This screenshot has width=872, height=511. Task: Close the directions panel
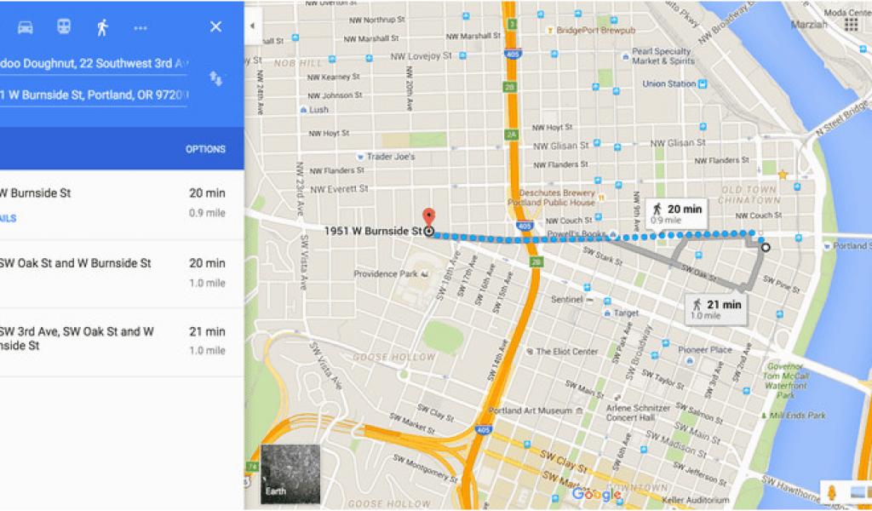215,26
